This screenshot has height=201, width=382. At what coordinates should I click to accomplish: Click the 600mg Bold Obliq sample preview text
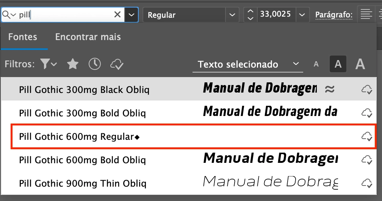271,159
